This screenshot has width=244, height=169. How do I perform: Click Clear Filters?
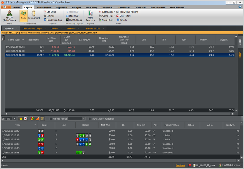(123, 16)
